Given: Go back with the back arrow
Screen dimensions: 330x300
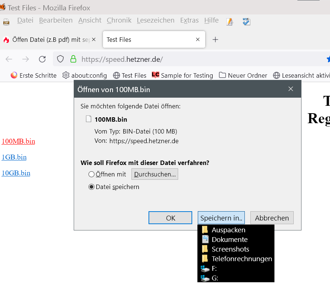Looking at the screenshot, I should click(9, 59).
